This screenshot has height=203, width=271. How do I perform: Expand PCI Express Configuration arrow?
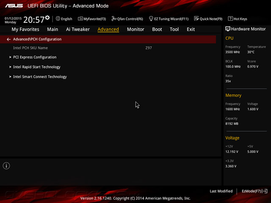click(x=10, y=57)
